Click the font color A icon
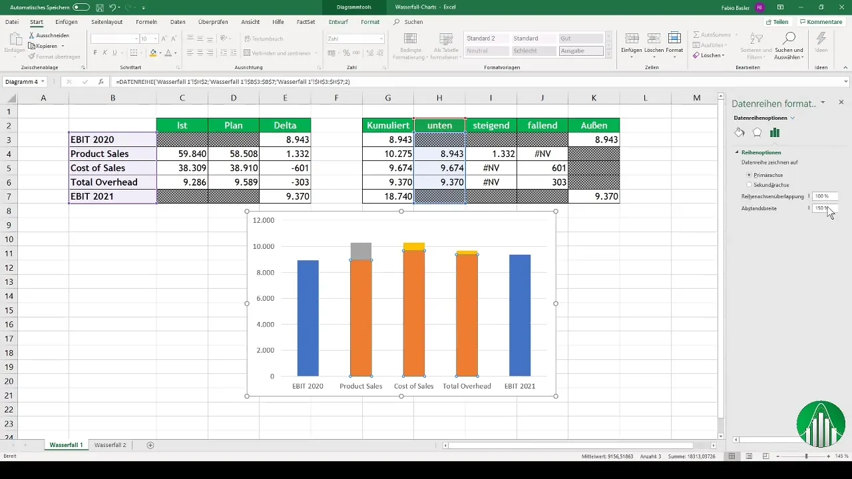The image size is (852, 479). 168,53
